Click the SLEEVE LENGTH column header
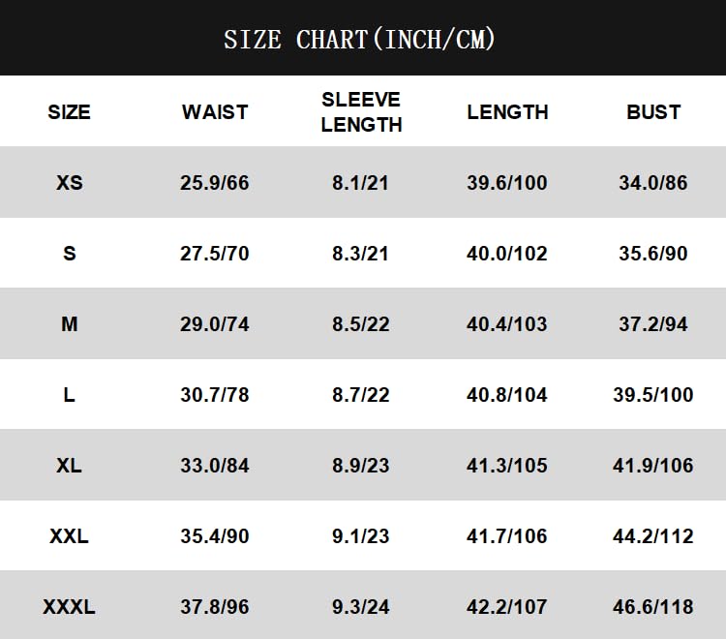Screen dimensions: 726x639 (x=361, y=112)
